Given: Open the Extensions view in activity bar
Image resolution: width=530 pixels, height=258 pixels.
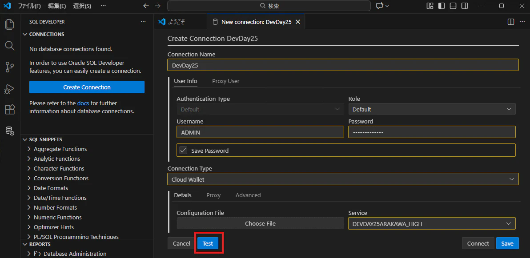Looking at the screenshot, I should click(x=9, y=110).
